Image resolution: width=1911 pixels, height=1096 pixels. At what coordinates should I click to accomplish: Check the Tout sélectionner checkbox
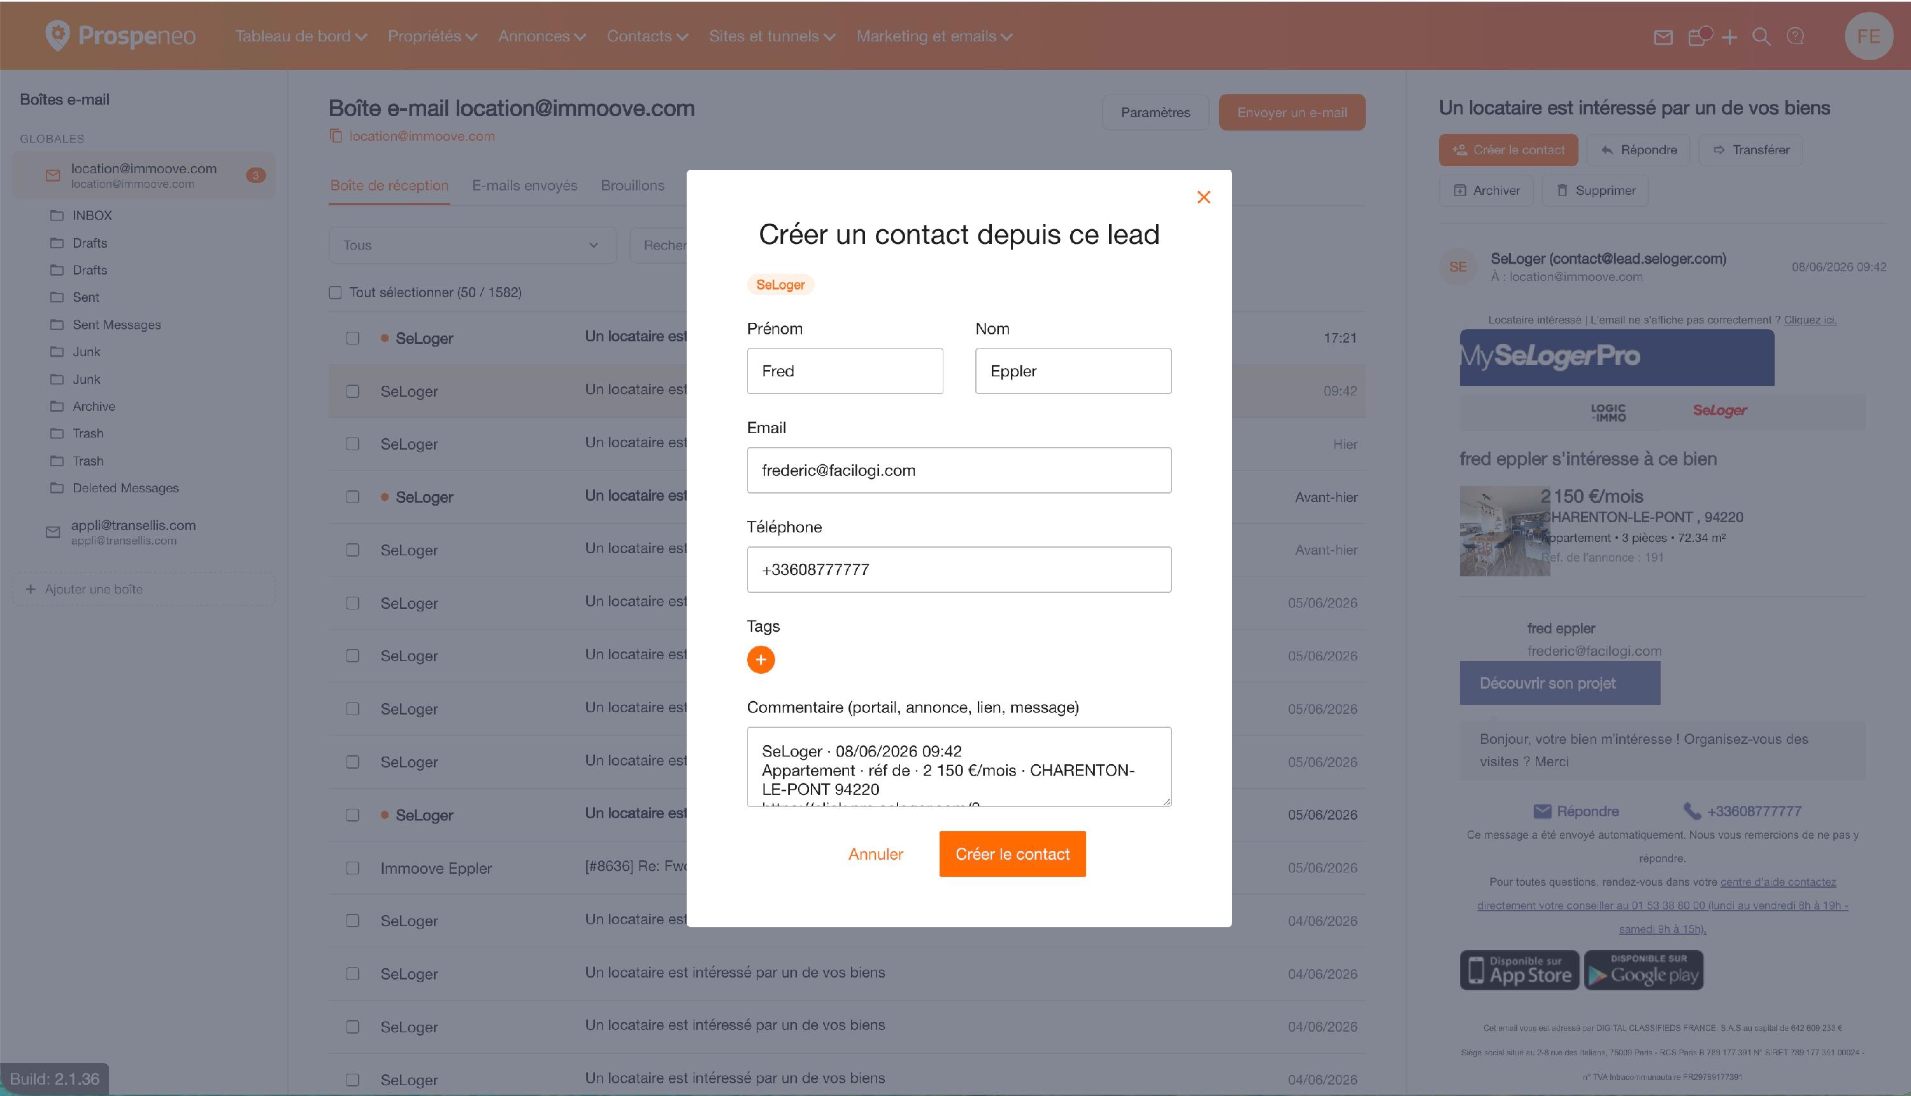(335, 292)
